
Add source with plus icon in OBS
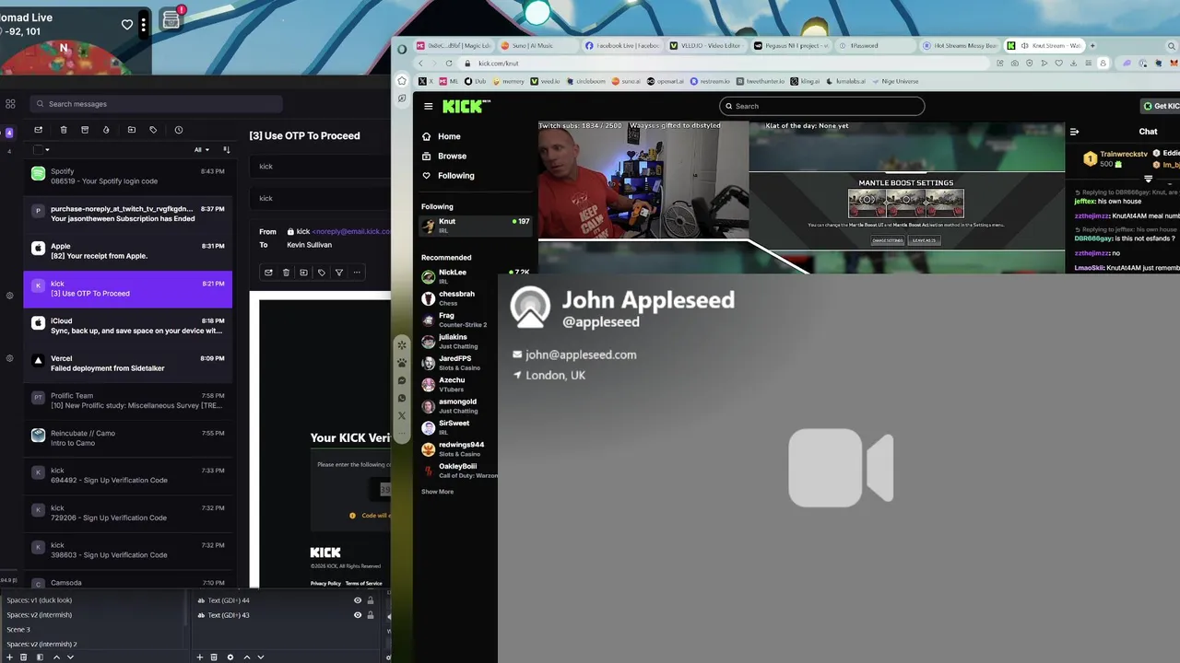point(200,657)
